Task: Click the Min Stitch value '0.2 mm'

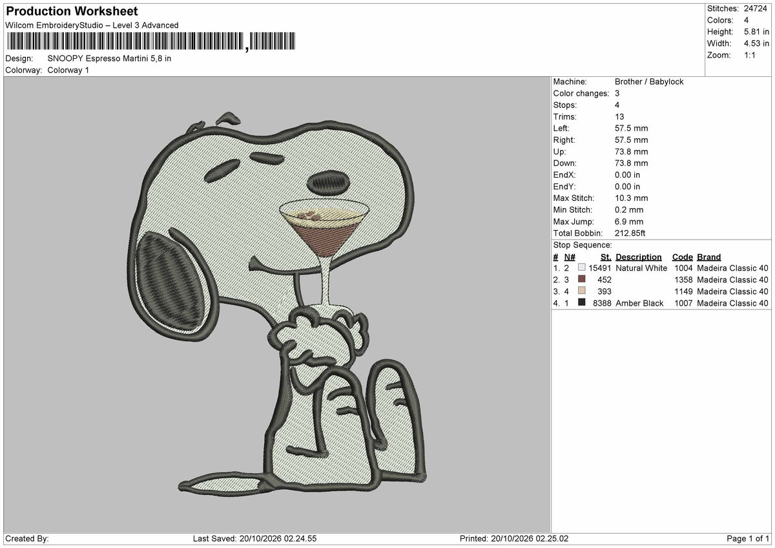Action: pyautogui.click(x=629, y=209)
